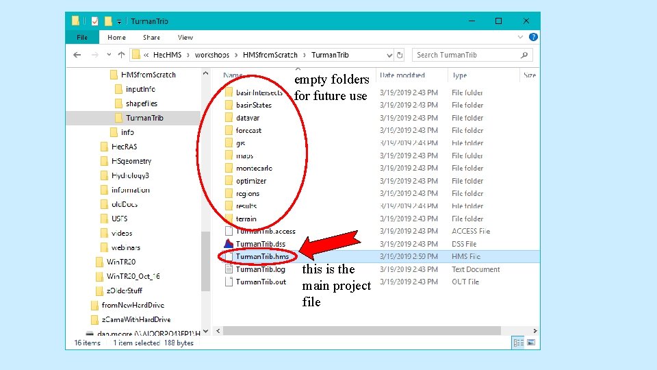Screen dimensions: 657x370
Task: Select fromNewHardDrive folder in navigation tree
Action: tap(133, 305)
